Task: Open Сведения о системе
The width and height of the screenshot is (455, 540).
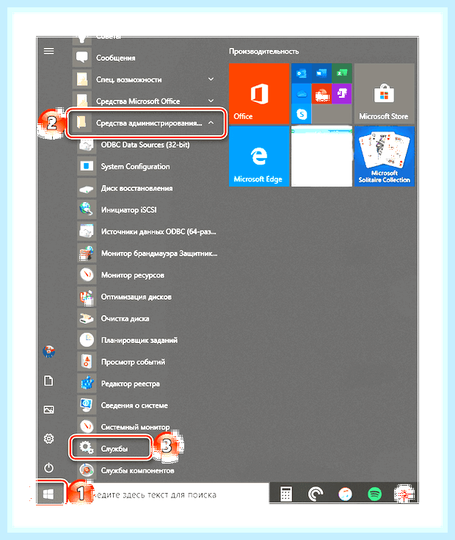Action: click(x=147, y=406)
